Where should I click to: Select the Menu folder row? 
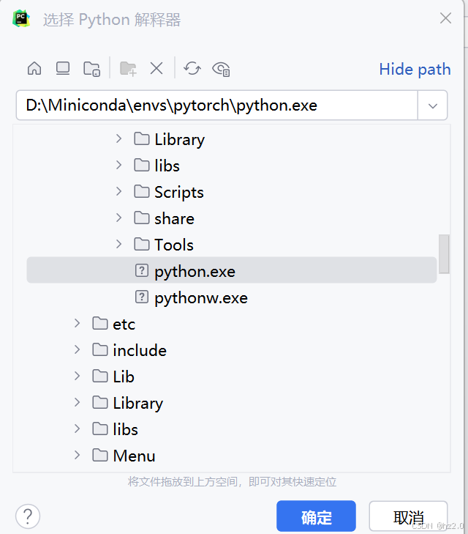point(232,455)
